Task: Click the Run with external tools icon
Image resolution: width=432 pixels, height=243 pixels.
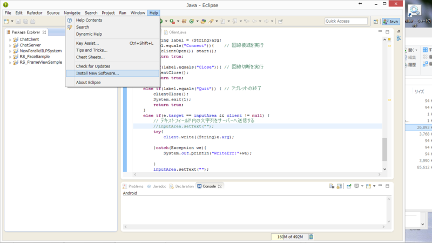Action: [x=172, y=21]
